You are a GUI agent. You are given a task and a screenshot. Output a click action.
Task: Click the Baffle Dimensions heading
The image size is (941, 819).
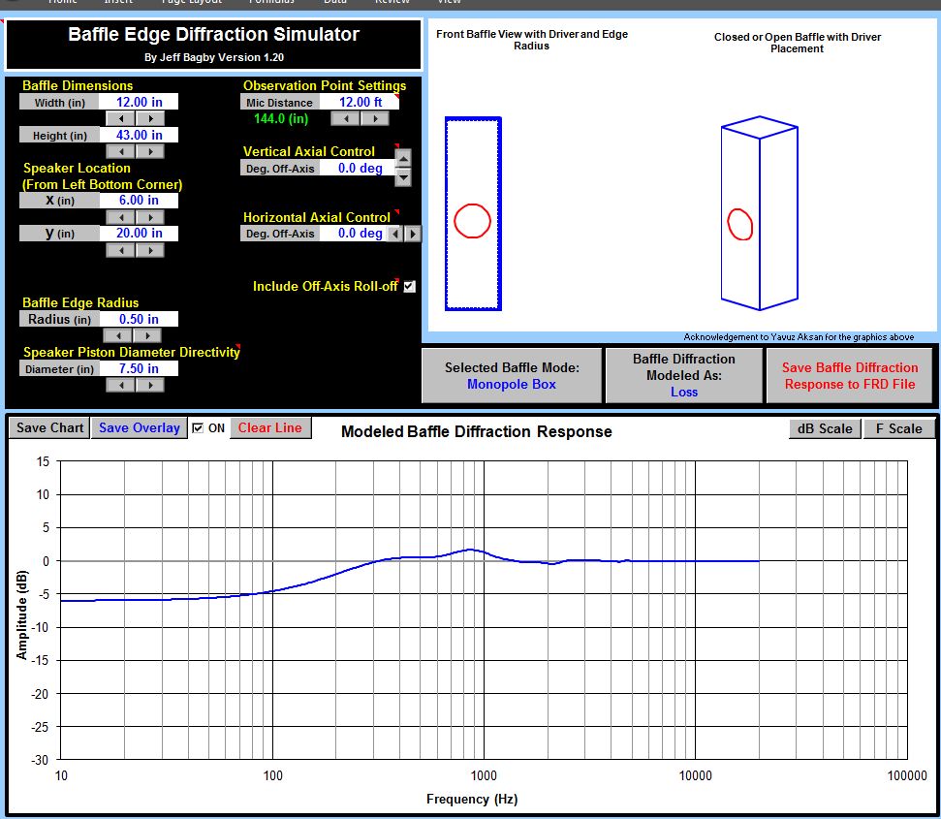(78, 86)
